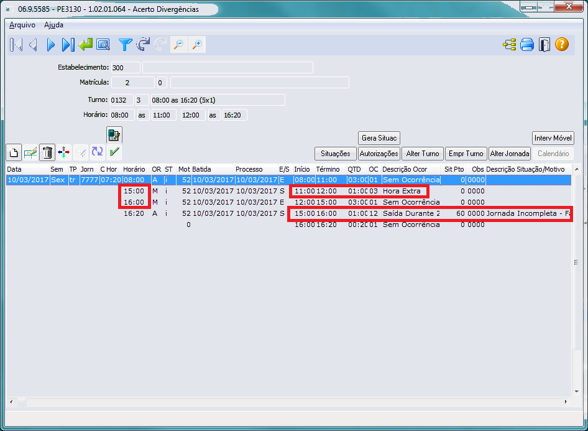
Task: Go to the next record
Action: 50,45
